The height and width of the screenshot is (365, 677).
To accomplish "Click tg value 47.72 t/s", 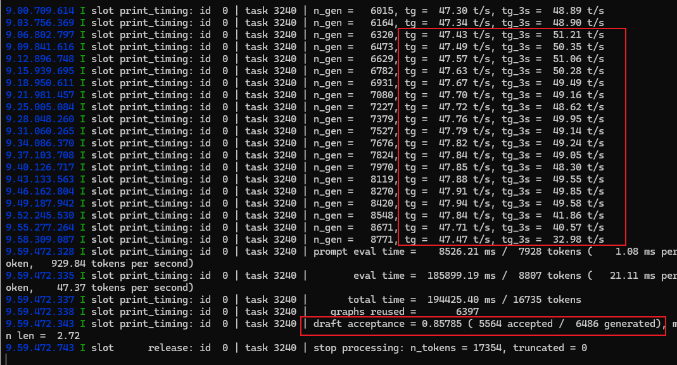I will coord(464,107).
